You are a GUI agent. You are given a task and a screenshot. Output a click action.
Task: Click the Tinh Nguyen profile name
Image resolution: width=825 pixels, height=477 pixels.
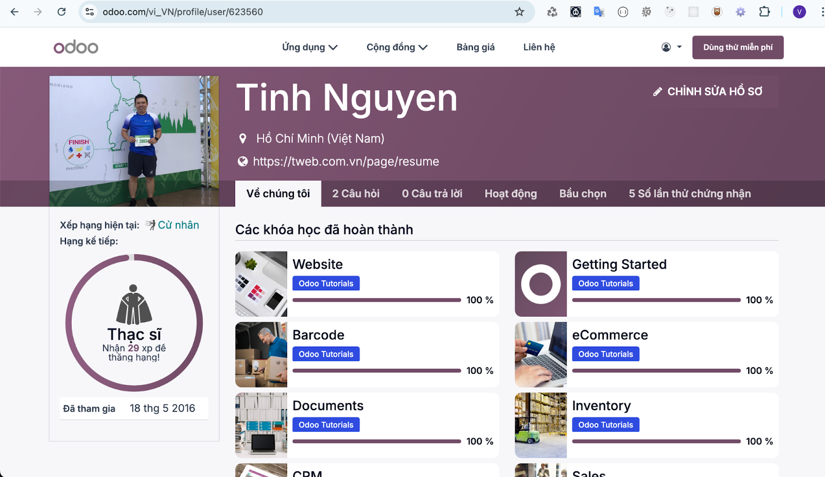(346, 98)
